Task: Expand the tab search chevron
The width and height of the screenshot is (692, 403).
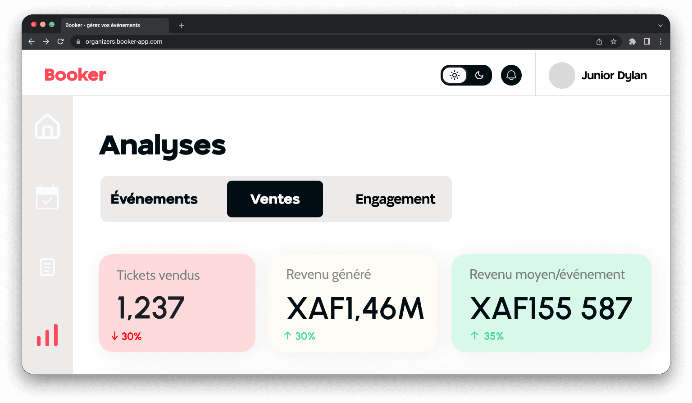Action: tap(660, 26)
